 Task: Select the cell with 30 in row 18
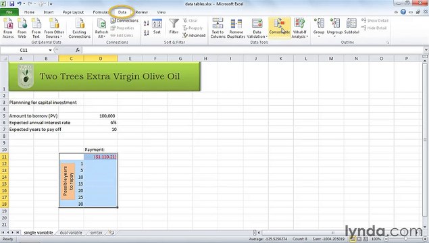pyautogui.click(x=71, y=204)
